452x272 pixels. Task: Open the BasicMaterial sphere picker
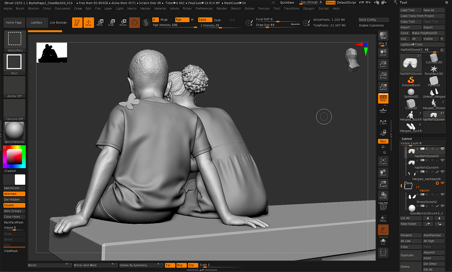click(15, 132)
